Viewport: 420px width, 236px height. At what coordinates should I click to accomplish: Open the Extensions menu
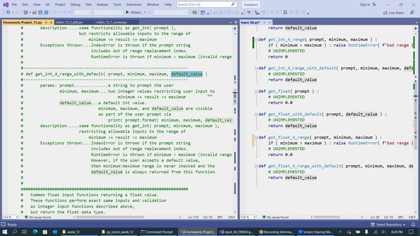pos(134,5)
